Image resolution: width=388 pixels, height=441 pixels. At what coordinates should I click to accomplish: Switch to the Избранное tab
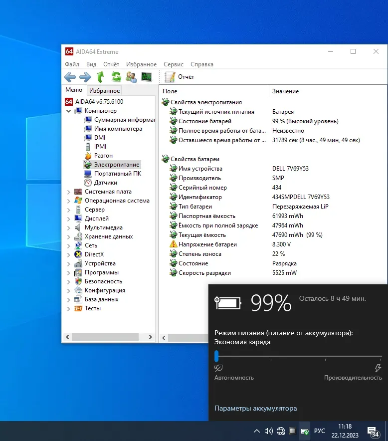[x=104, y=91]
